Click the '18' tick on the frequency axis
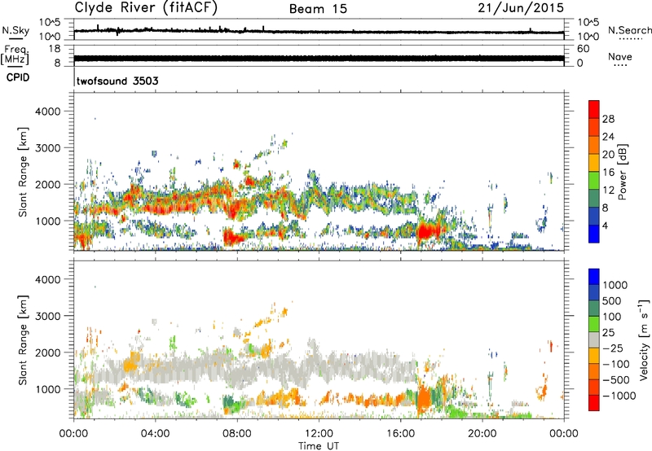This screenshot has height=451, width=652. 55,49
